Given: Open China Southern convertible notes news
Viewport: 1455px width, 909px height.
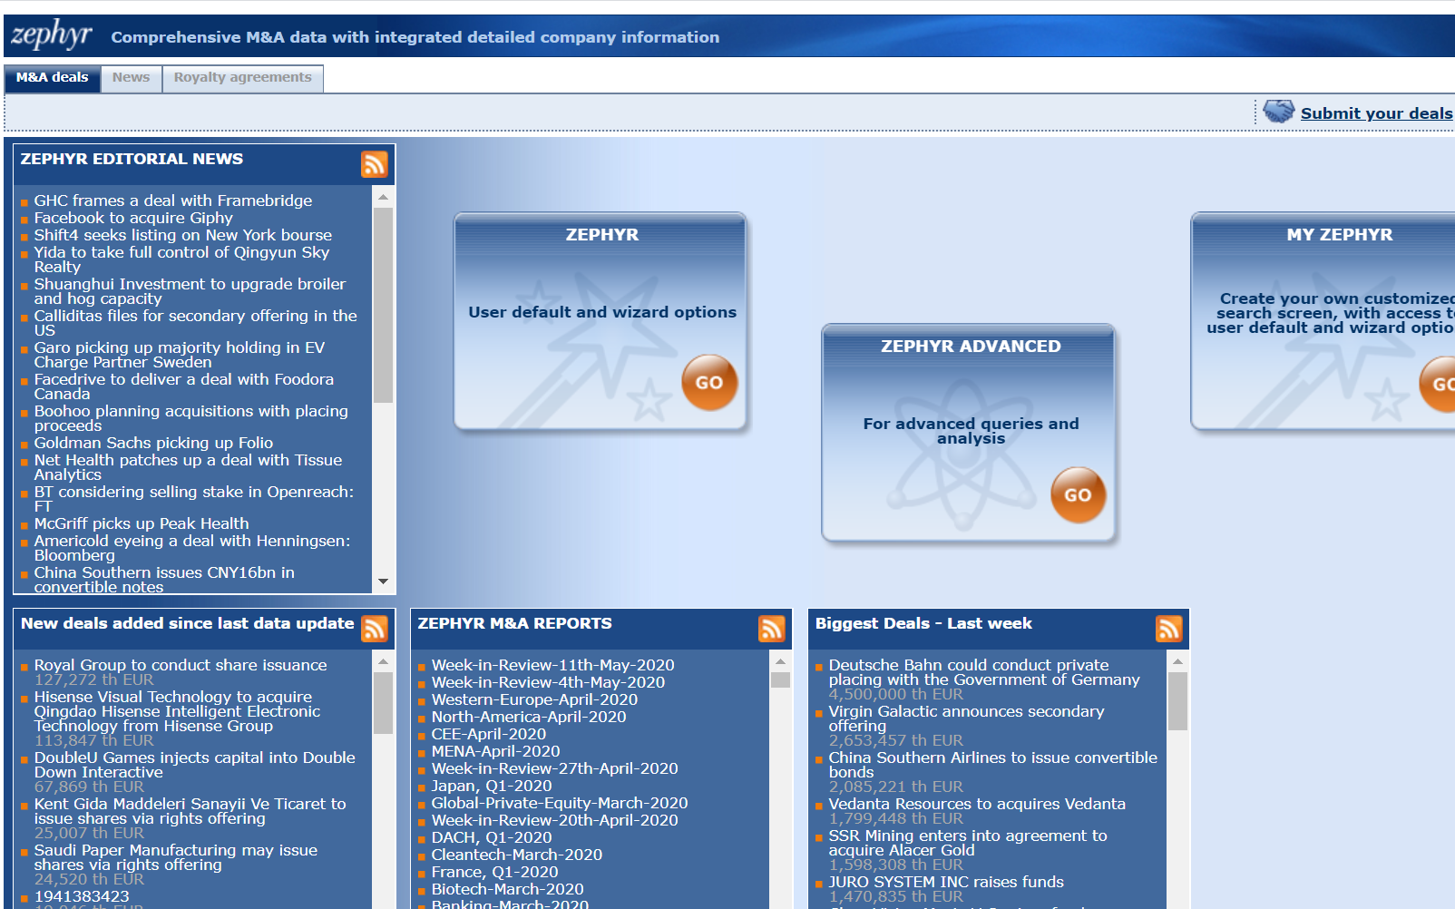Looking at the screenshot, I should (x=164, y=580).
